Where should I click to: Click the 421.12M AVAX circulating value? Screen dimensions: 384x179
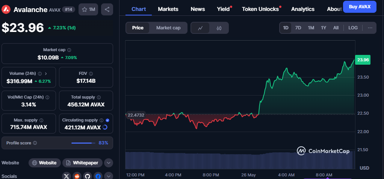83,127
